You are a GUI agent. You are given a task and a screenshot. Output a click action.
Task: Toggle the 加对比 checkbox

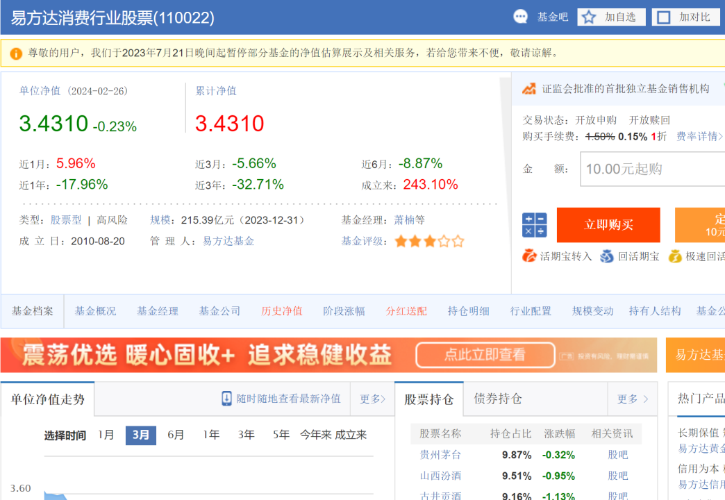click(664, 17)
